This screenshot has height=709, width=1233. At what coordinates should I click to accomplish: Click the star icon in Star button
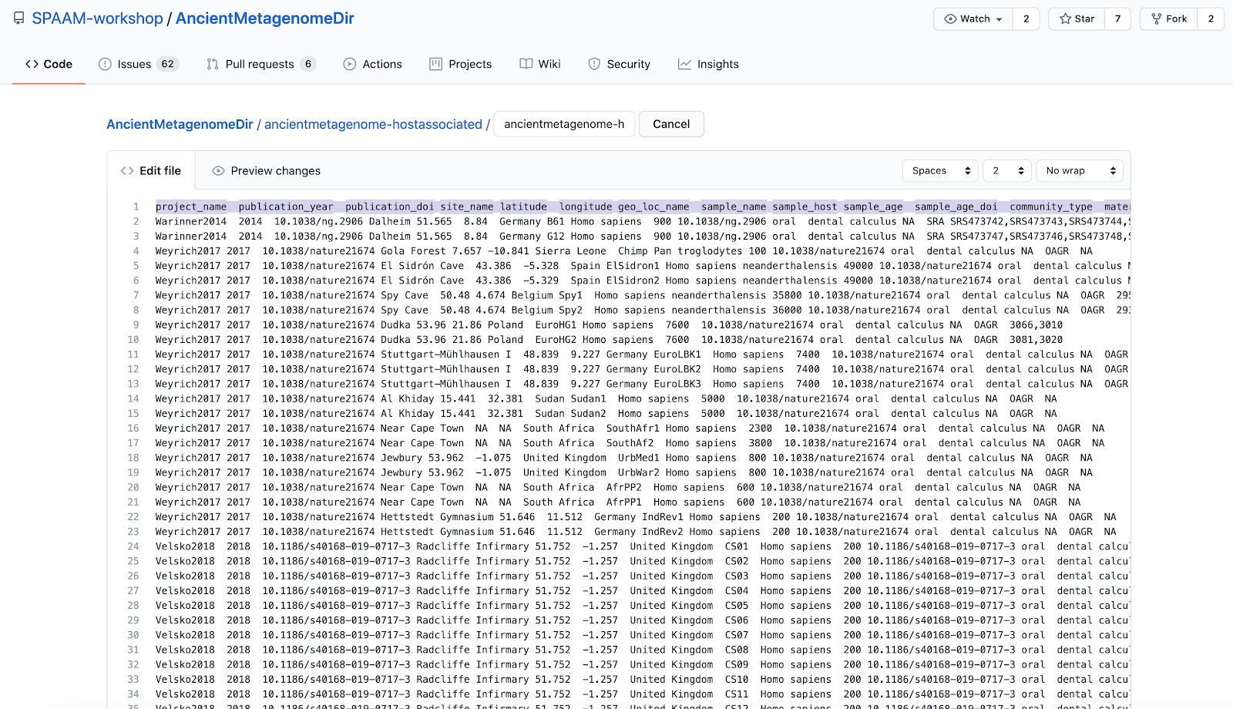tap(1065, 18)
